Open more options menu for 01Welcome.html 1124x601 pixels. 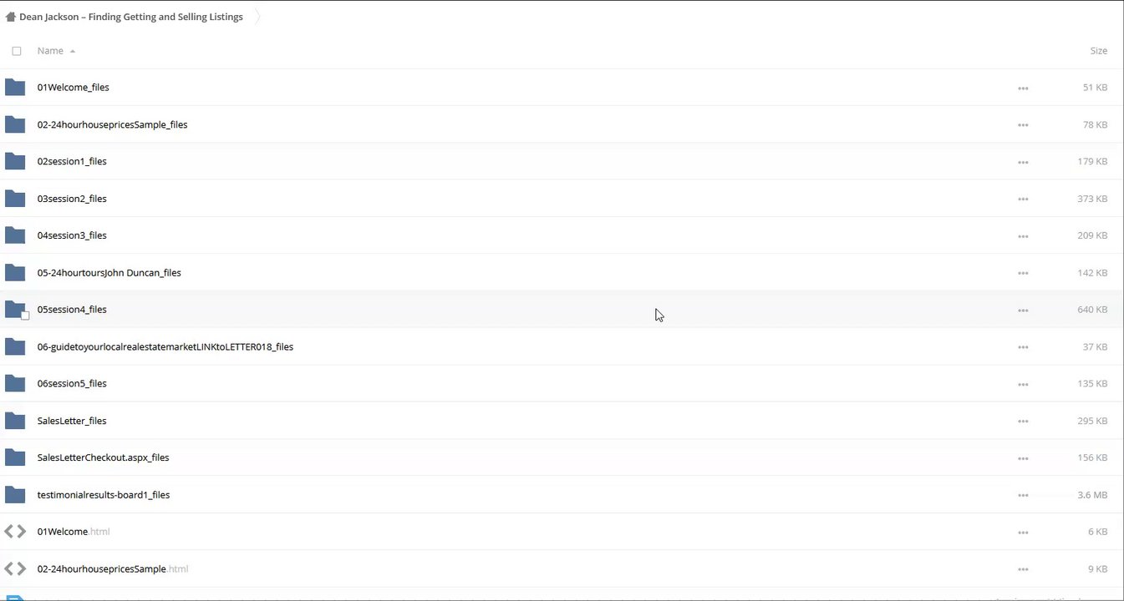click(x=1023, y=533)
